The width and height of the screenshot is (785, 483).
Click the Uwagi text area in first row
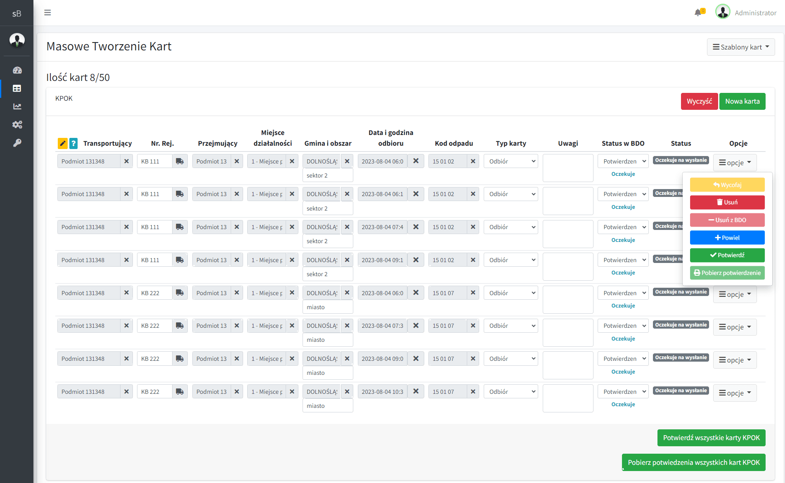click(568, 168)
